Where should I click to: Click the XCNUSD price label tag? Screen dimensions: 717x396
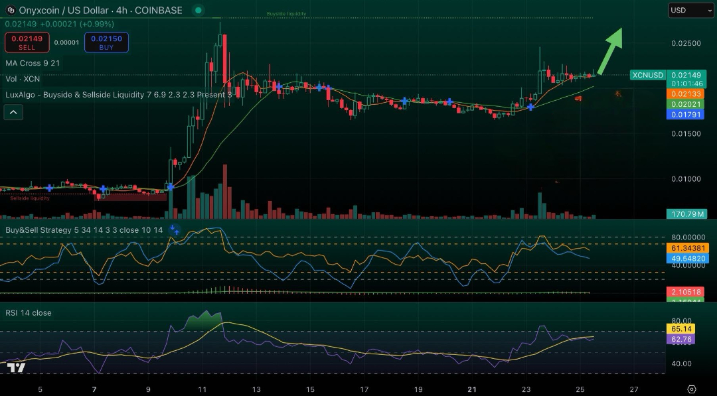[647, 75]
